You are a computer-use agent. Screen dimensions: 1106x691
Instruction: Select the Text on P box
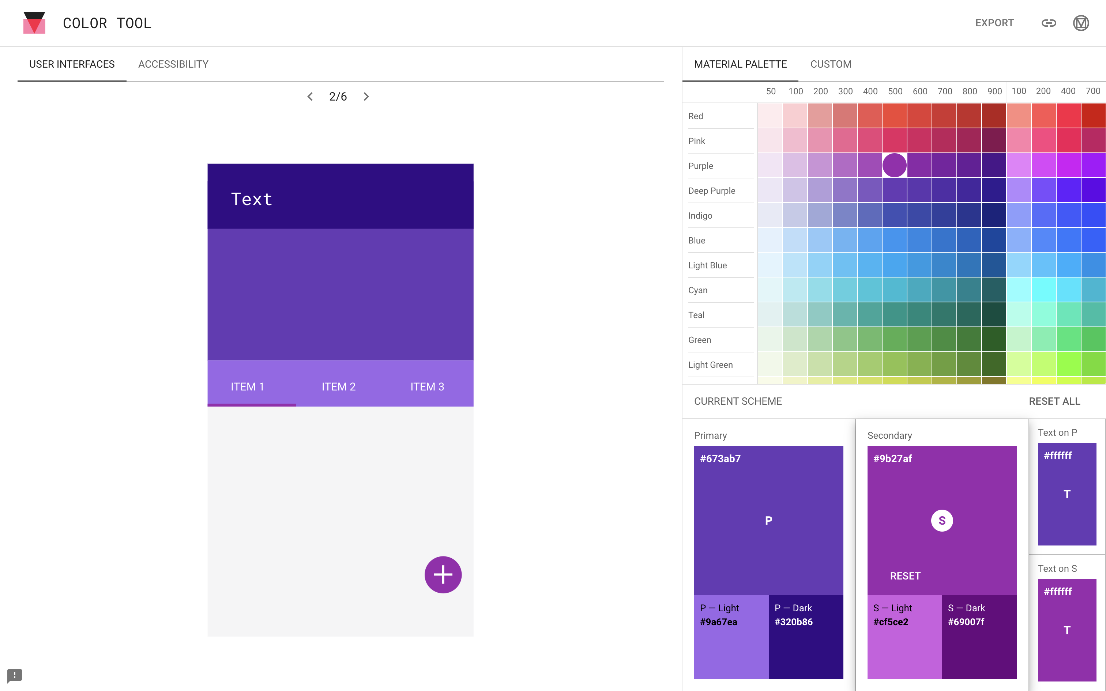(1067, 494)
